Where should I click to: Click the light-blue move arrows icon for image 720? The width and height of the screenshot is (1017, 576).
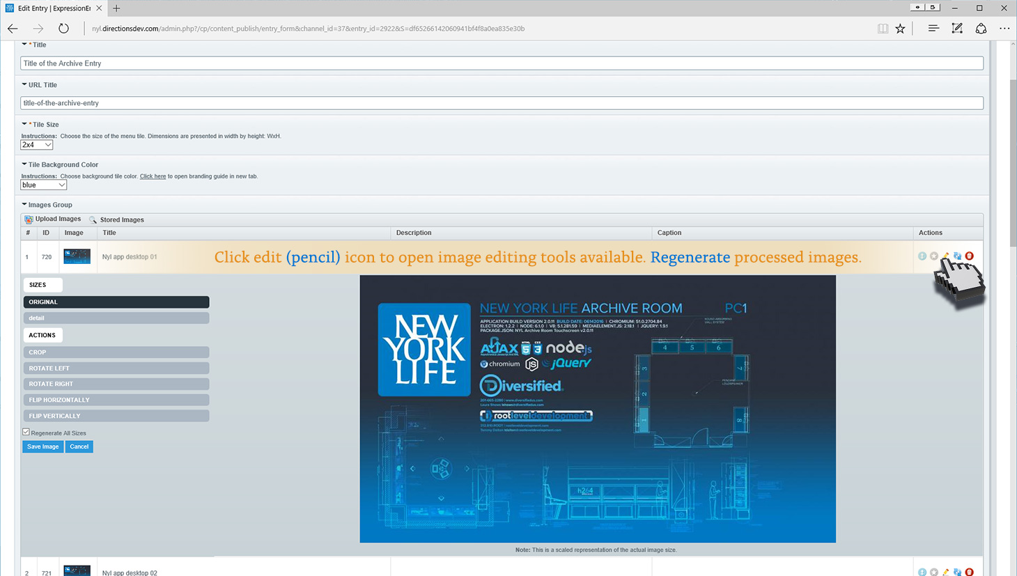point(922,256)
